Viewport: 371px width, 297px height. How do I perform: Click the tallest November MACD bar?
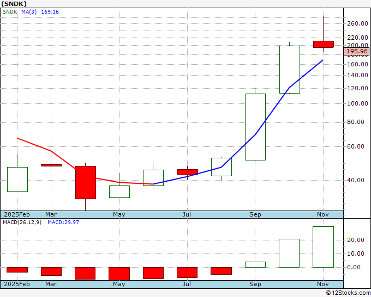(x=323, y=247)
